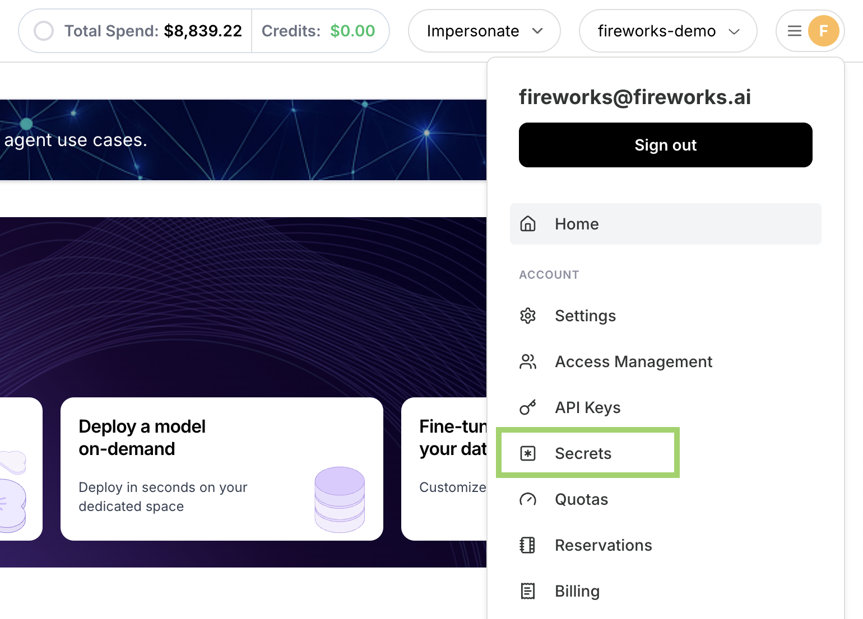
Task: Click the spend progress circle indicator
Action: pos(44,31)
